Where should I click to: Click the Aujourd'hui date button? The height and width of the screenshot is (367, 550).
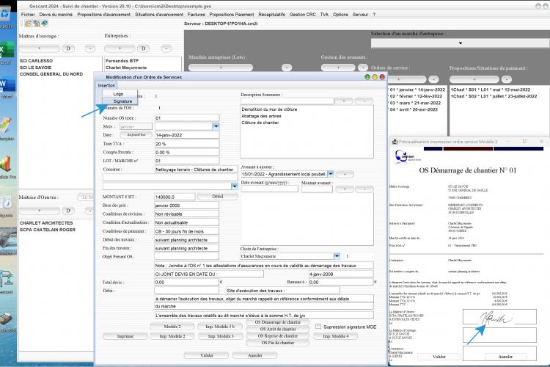coord(136,135)
